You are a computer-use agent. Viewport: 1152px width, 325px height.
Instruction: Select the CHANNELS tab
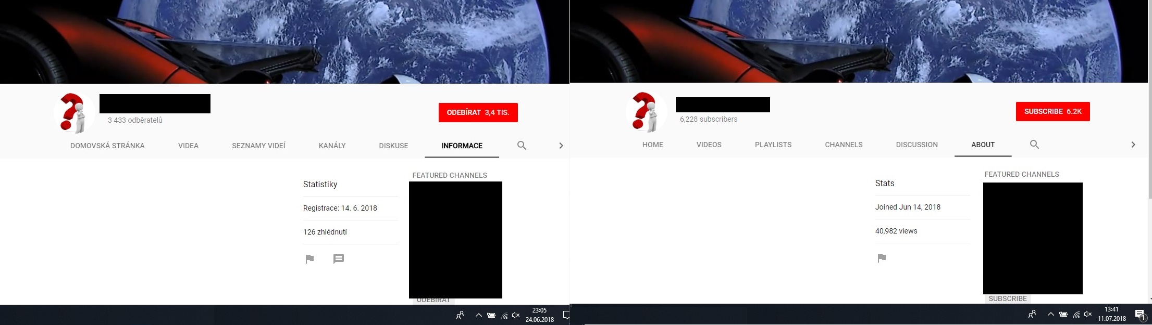pyautogui.click(x=844, y=145)
